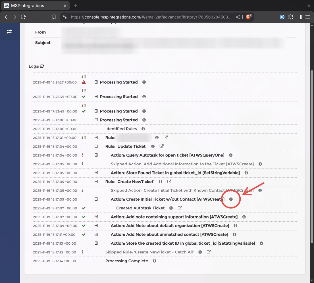Click info icon beside Identified Rules
Screen dimensions: 314x283
[x=143, y=129]
